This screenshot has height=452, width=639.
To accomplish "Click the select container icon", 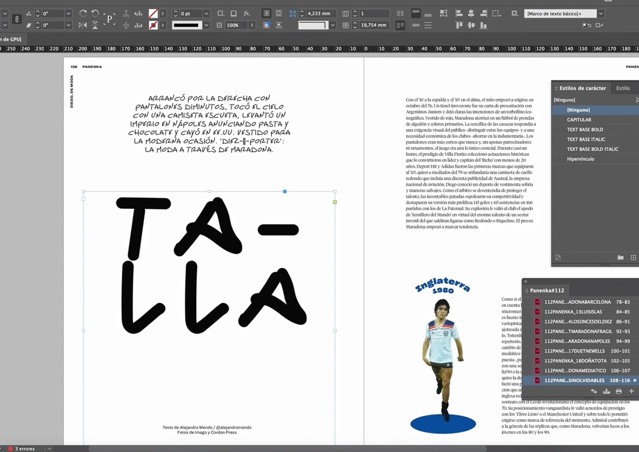I will (x=126, y=13).
